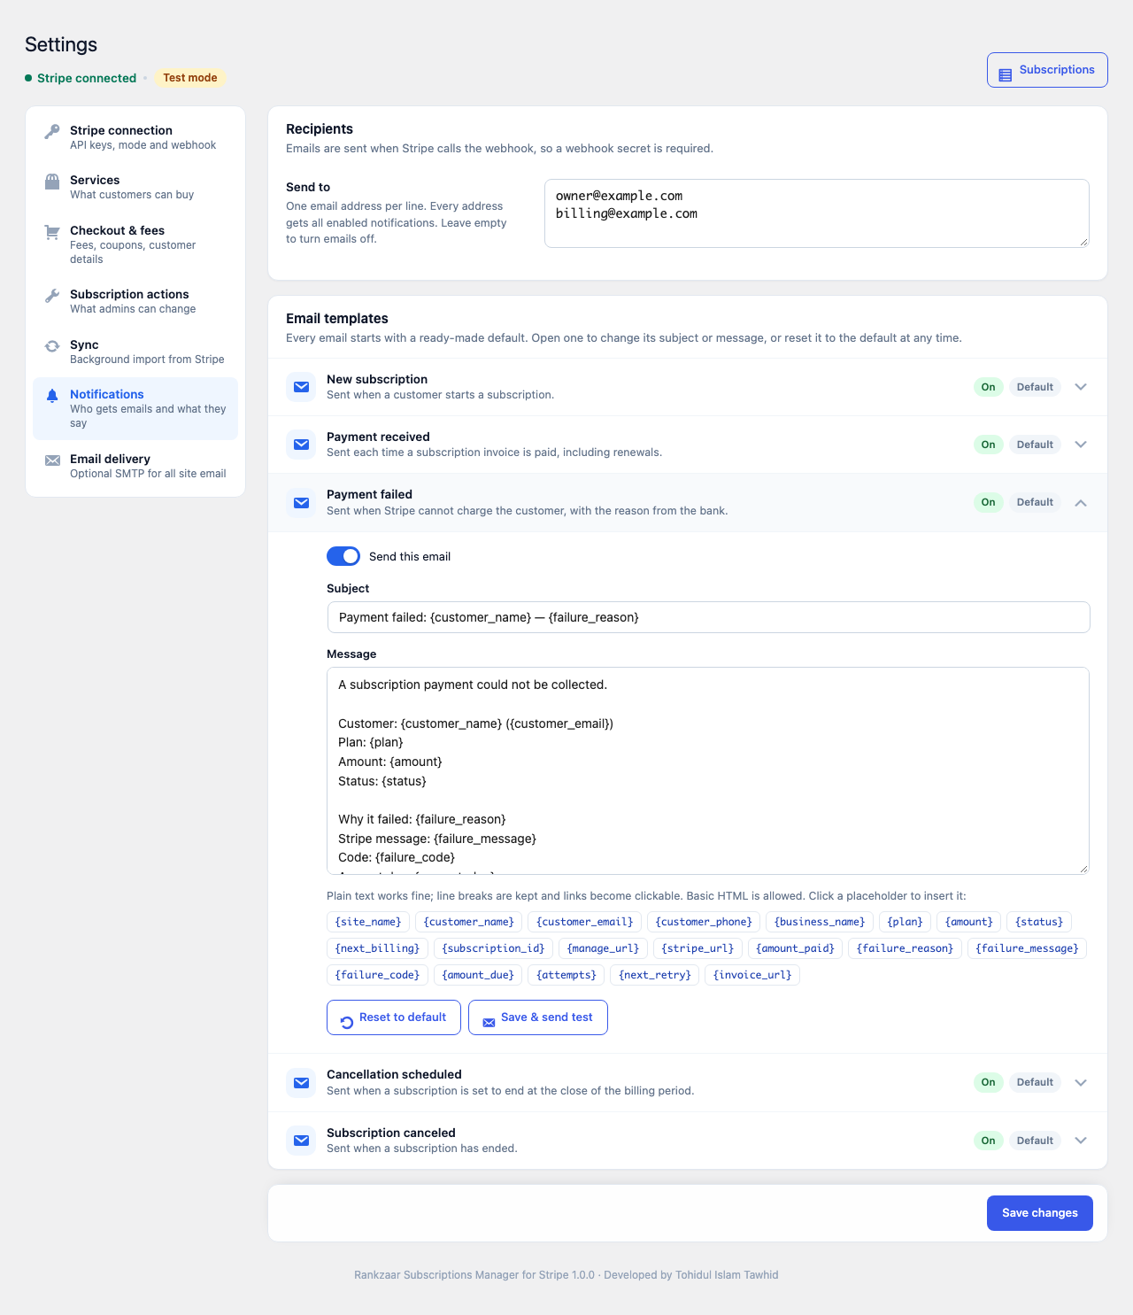Expand the Subscription canceled template
Image resolution: width=1133 pixels, height=1315 pixels.
[x=1081, y=1141]
